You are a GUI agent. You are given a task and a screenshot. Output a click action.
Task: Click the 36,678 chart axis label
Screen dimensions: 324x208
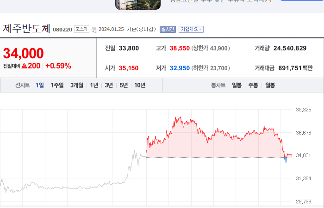[x=304, y=133]
